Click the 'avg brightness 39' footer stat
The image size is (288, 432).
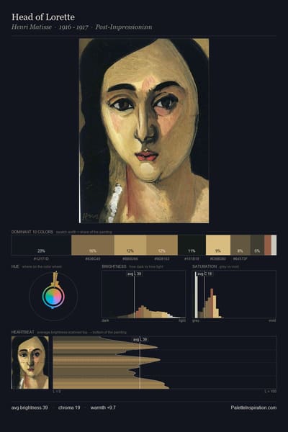point(30,408)
